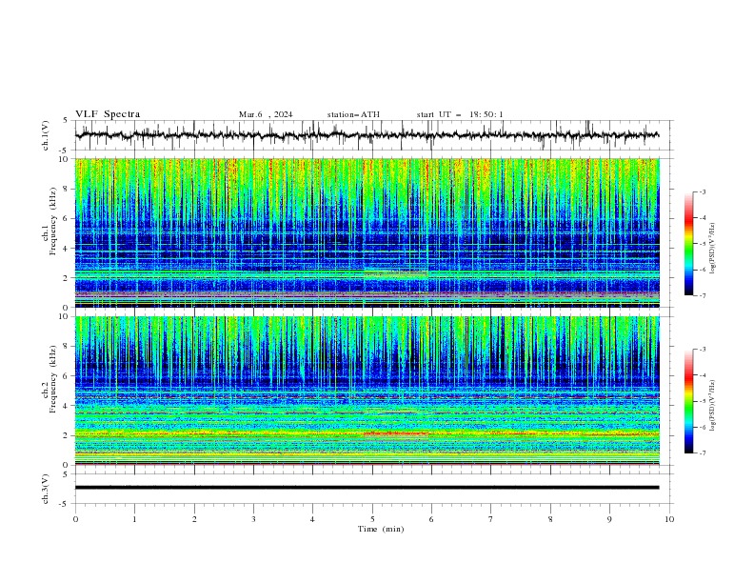Click the ch.1 spectrogram "2" kHz tick label
This screenshot has height=583, width=754.
pos(67,278)
